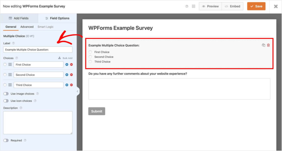Open help tooltip for Use icon choices
This screenshot has height=151, width=282.
[35, 101]
